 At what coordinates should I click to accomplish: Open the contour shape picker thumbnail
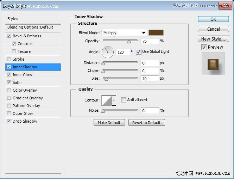click(x=107, y=100)
